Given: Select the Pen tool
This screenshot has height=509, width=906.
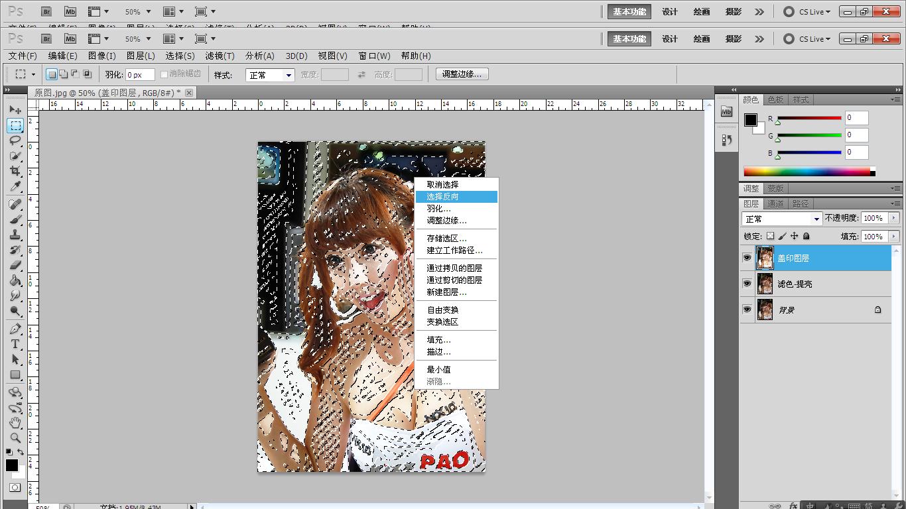Looking at the screenshot, I should 15,329.
